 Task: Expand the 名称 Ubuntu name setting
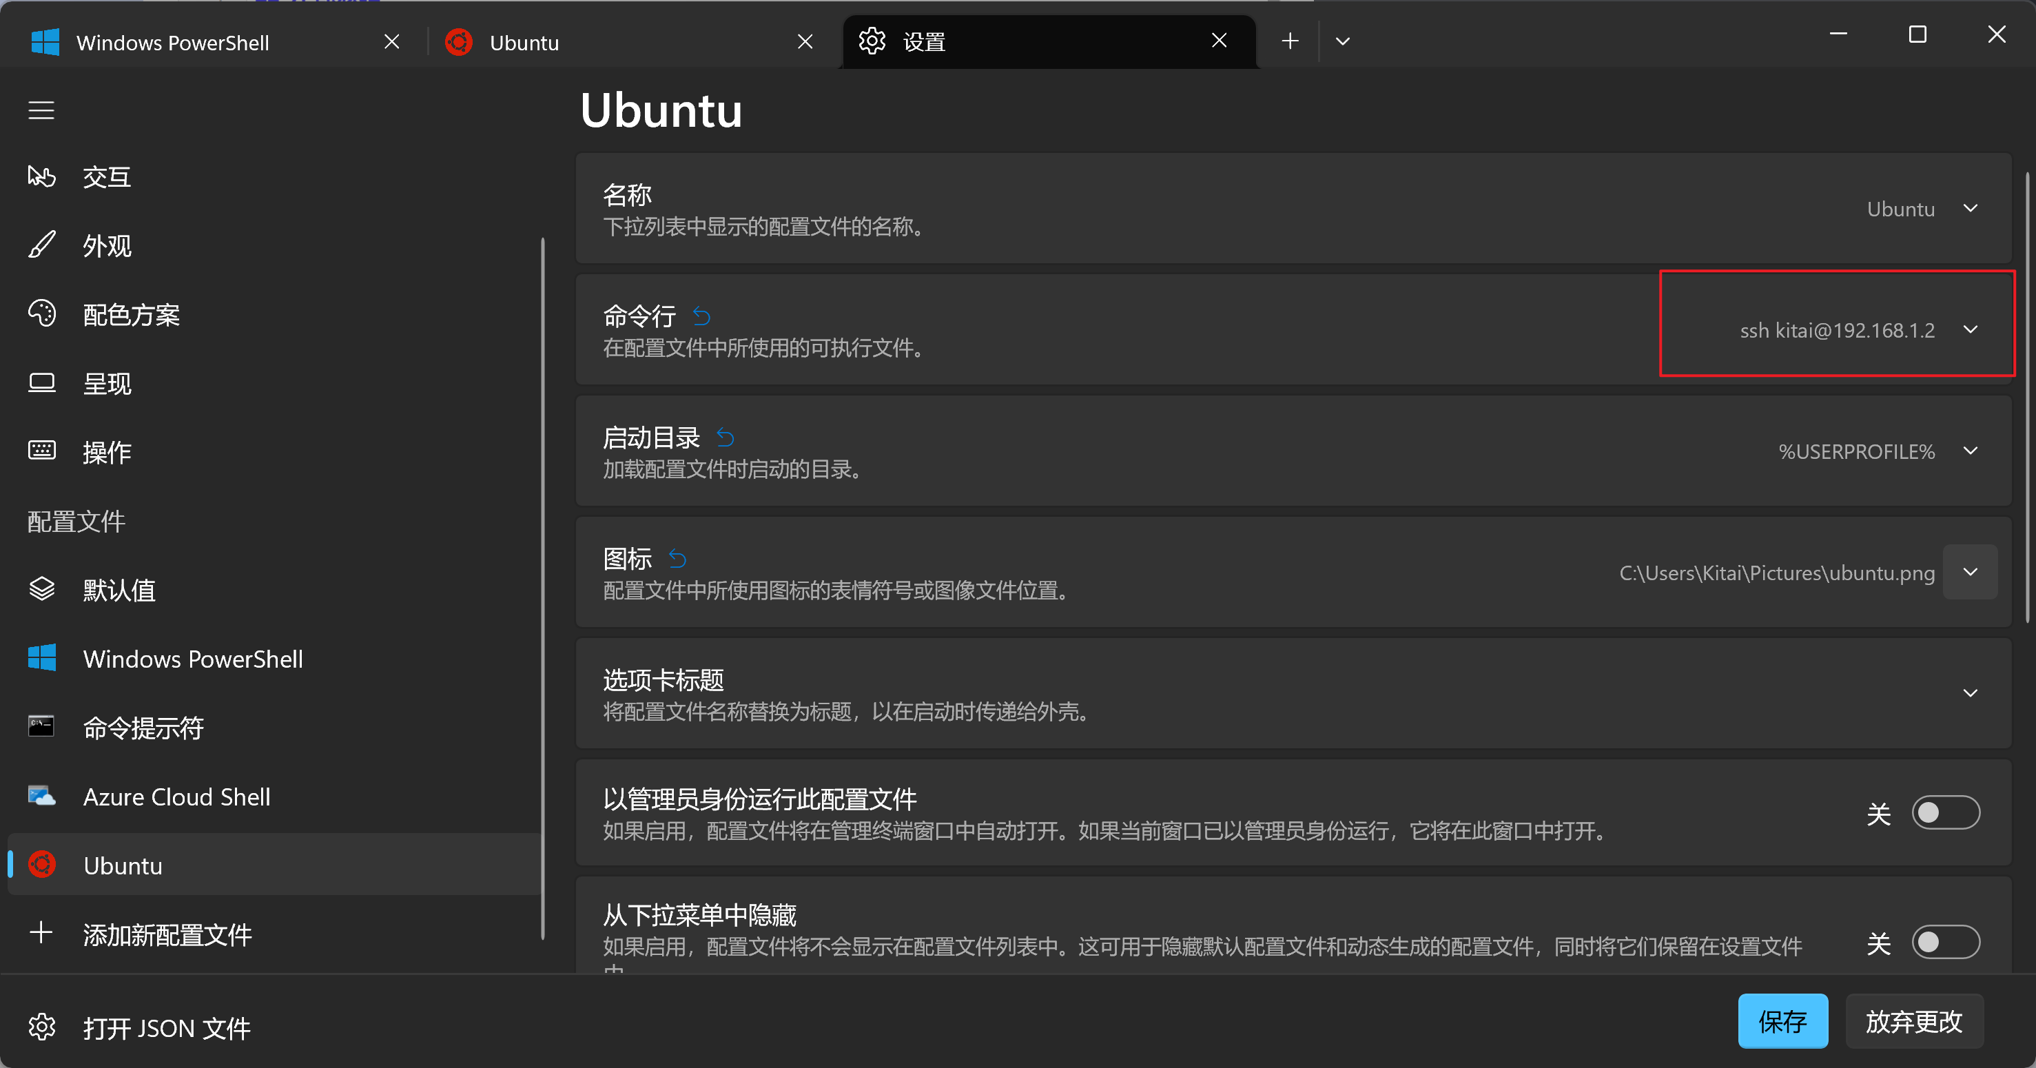pyautogui.click(x=1971, y=209)
